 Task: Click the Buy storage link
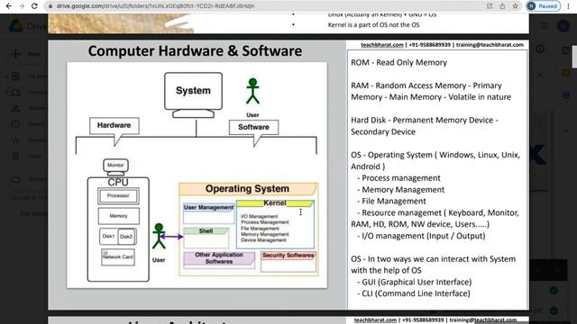pos(33,213)
